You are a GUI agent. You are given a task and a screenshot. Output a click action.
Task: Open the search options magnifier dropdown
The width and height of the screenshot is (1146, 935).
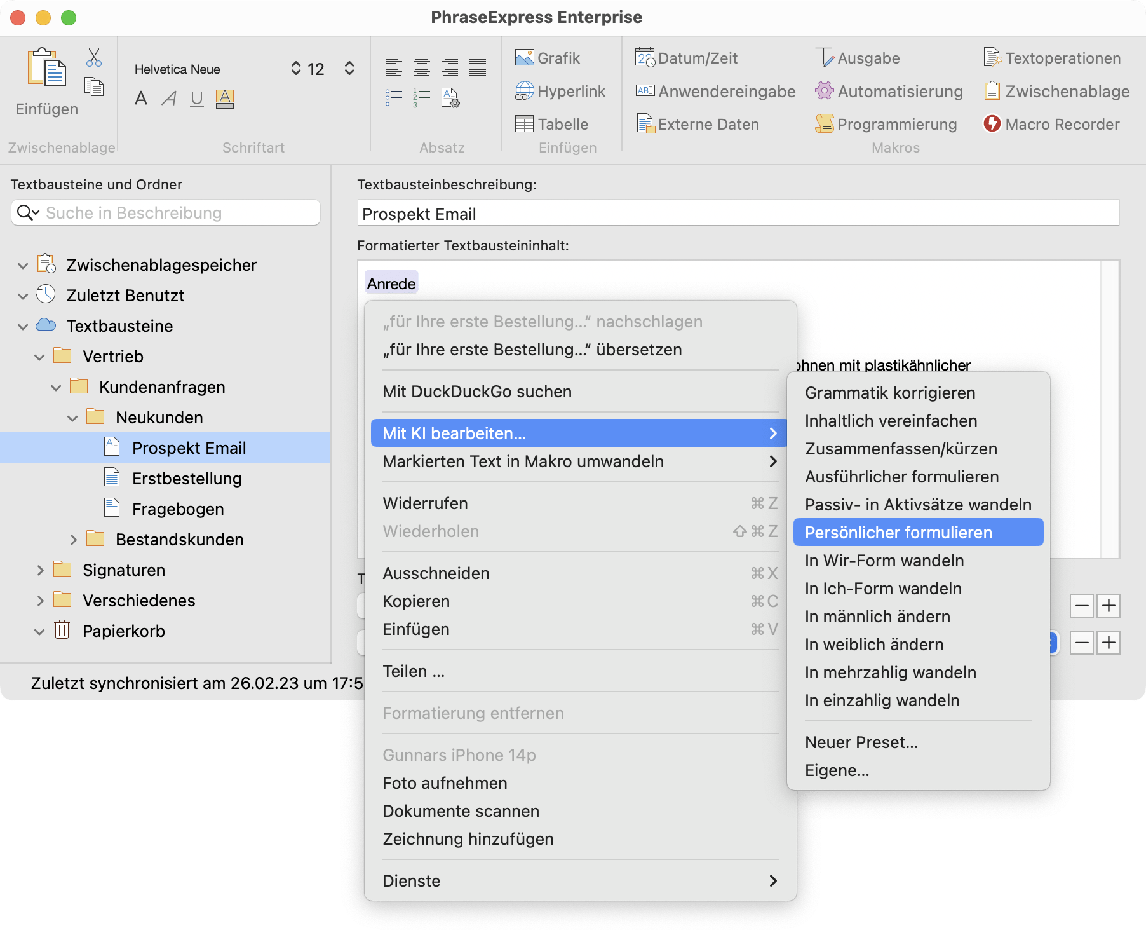pyautogui.click(x=28, y=212)
